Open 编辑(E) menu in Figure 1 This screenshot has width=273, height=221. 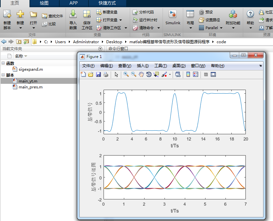point(107,66)
